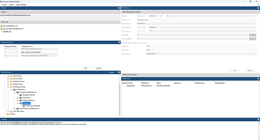Screen dimensions: 260x140
Task: Select the Opc.Ua.NodeSet2.xml file entry
Action: pyautogui.click(x=10, y=26)
